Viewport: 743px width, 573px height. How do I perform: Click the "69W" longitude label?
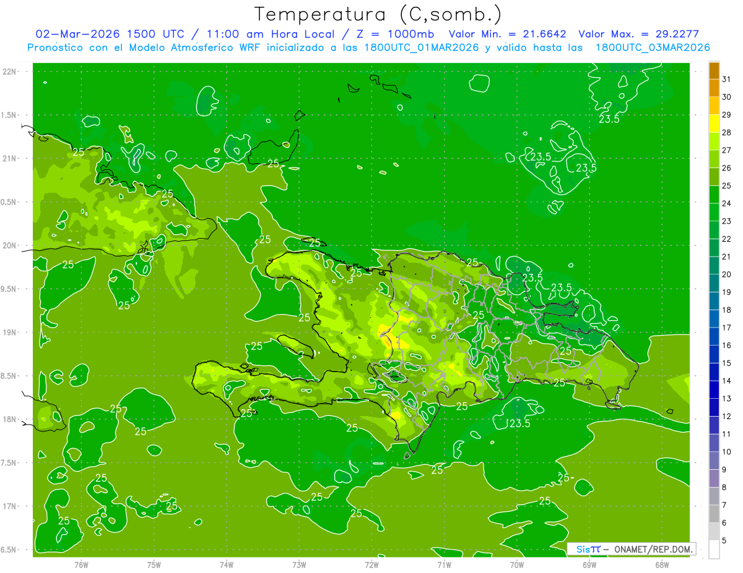pos(589,565)
